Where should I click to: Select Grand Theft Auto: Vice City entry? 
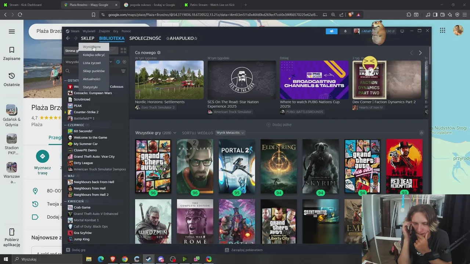[94, 157]
